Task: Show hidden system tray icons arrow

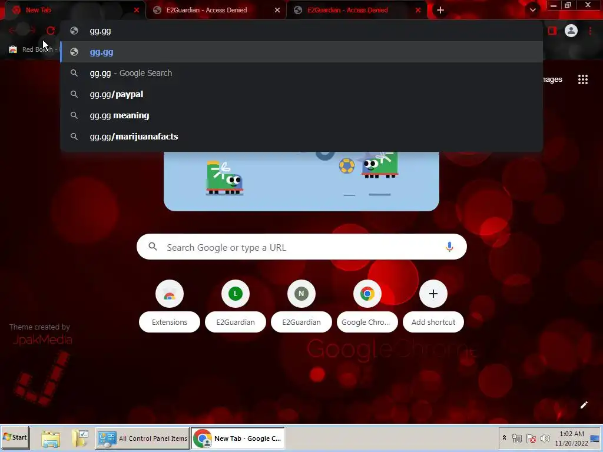Action: click(x=504, y=438)
